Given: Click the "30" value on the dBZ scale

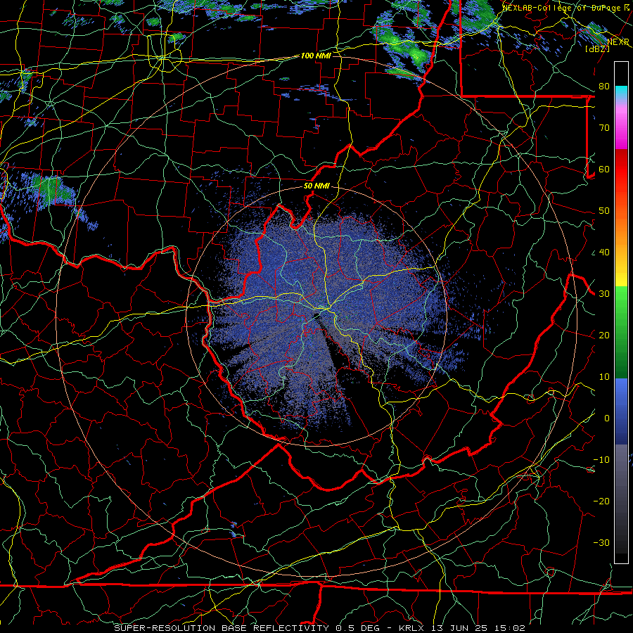Looking at the screenshot, I should tap(604, 294).
